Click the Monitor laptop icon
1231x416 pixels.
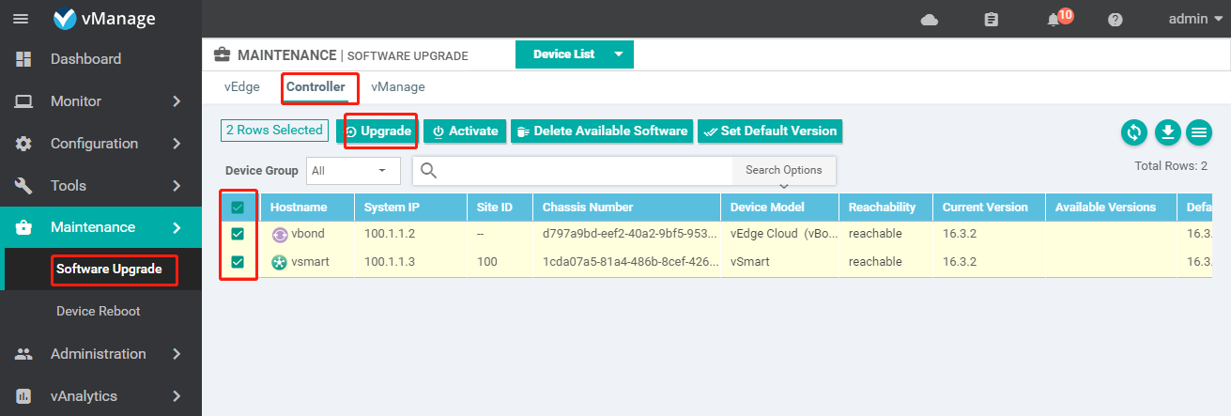[x=24, y=101]
